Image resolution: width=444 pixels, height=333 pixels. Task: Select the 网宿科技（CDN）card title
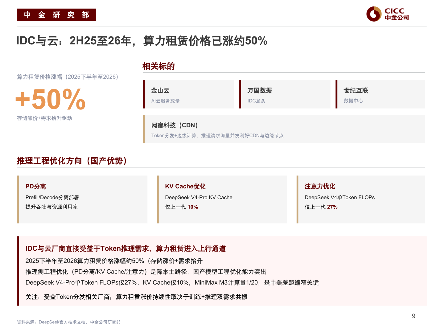point(175,125)
